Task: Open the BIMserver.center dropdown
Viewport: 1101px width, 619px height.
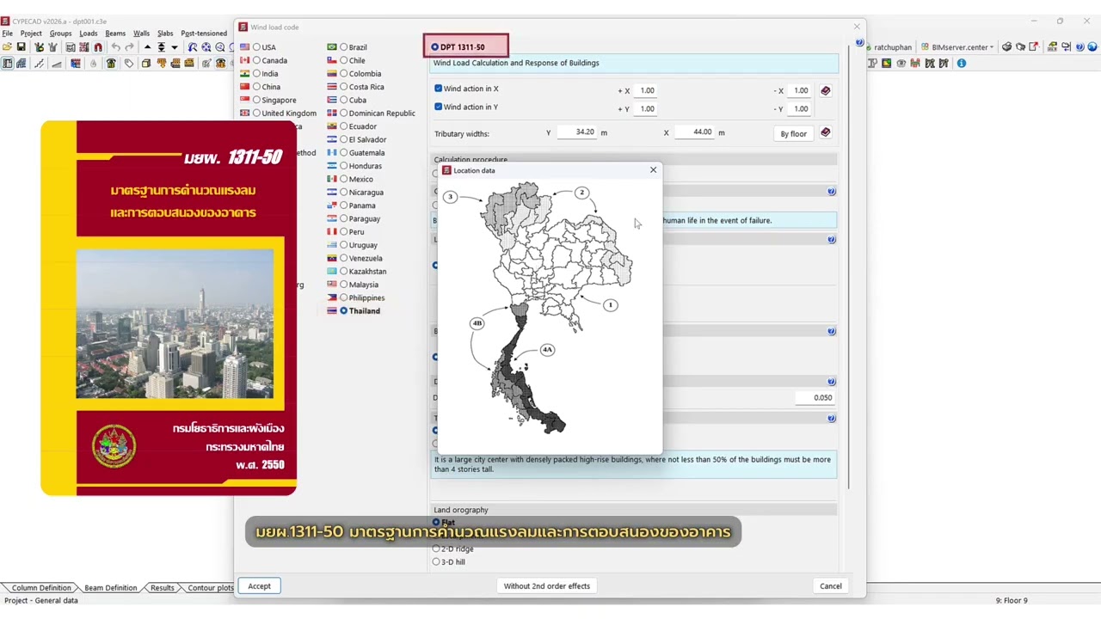Action: [957, 47]
